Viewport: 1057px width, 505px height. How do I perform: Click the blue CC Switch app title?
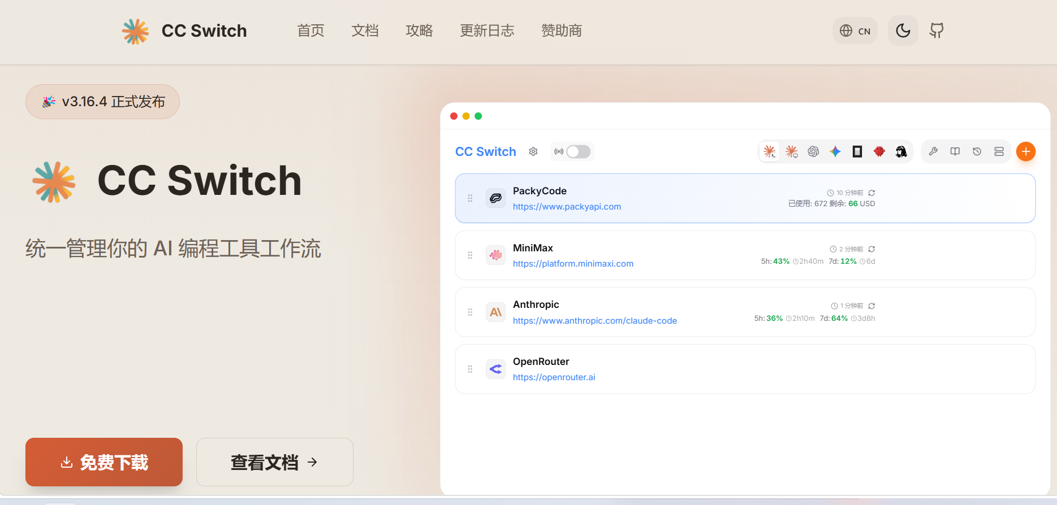[x=486, y=151]
